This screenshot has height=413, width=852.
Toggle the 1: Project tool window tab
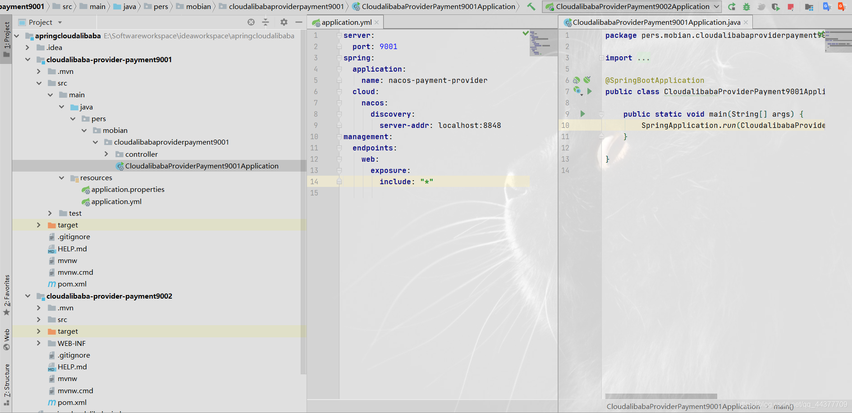(x=6, y=40)
